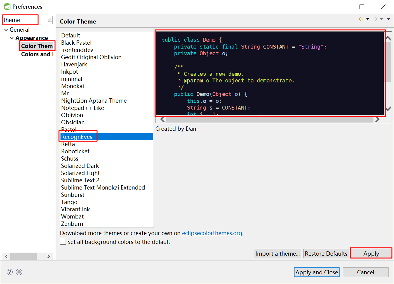
Task: Open the preferences view menu dropdown
Action: [x=389, y=19]
